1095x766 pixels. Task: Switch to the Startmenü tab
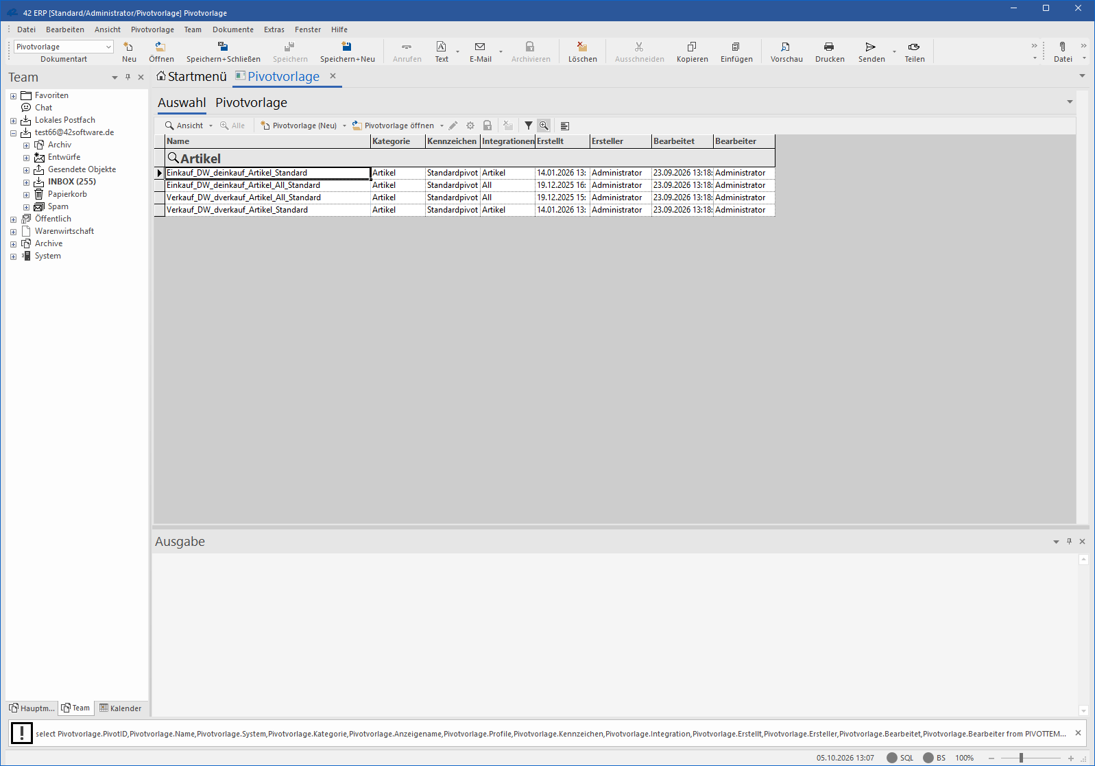pyautogui.click(x=191, y=76)
